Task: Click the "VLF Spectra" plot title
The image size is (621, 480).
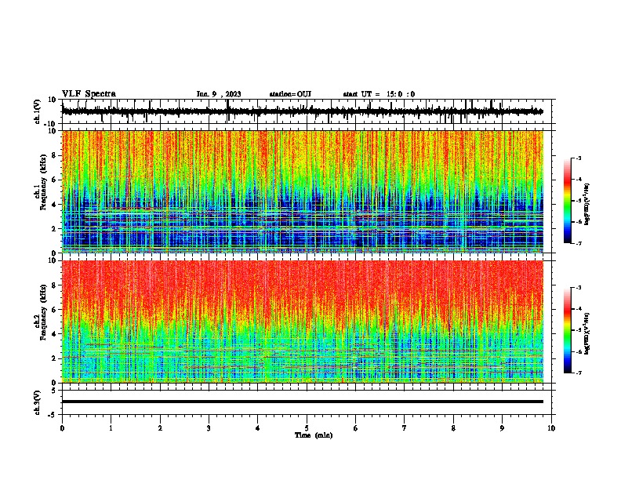Action: click(89, 94)
